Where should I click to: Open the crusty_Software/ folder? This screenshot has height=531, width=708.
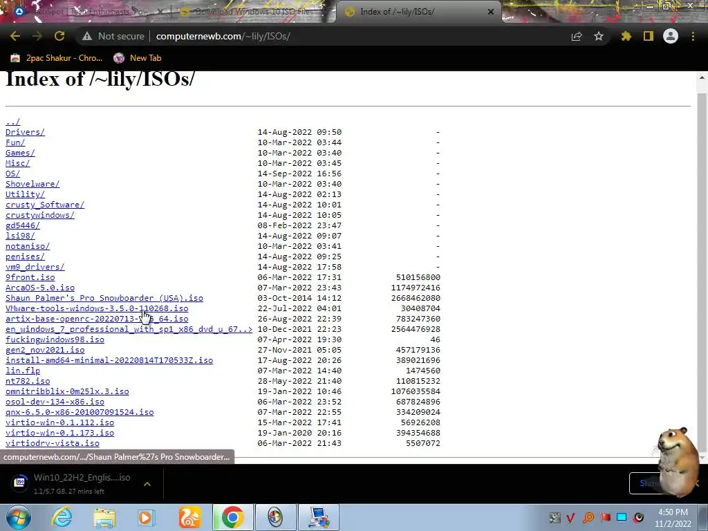pyautogui.click(x=45, y=205)
